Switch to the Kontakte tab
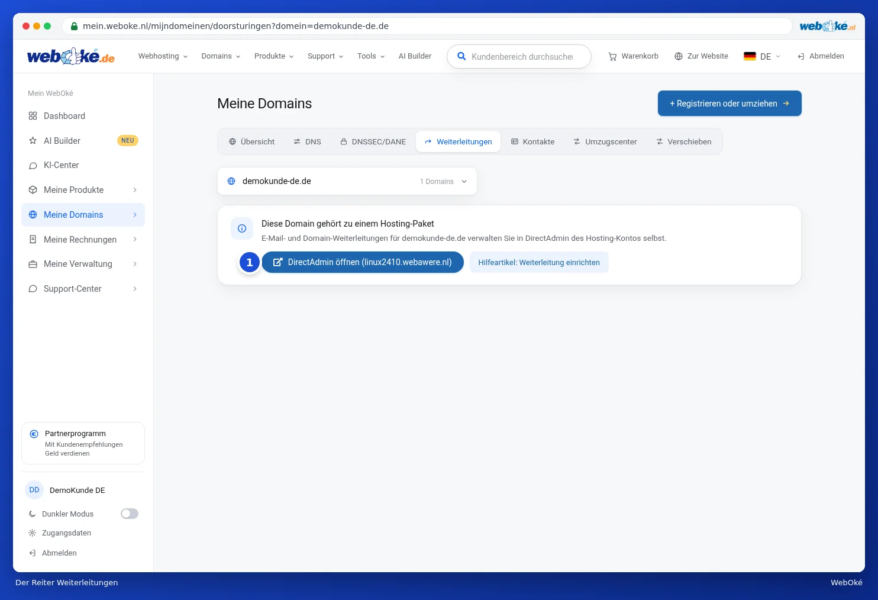This screenshot has width=878, height=600. pos(533,142)
